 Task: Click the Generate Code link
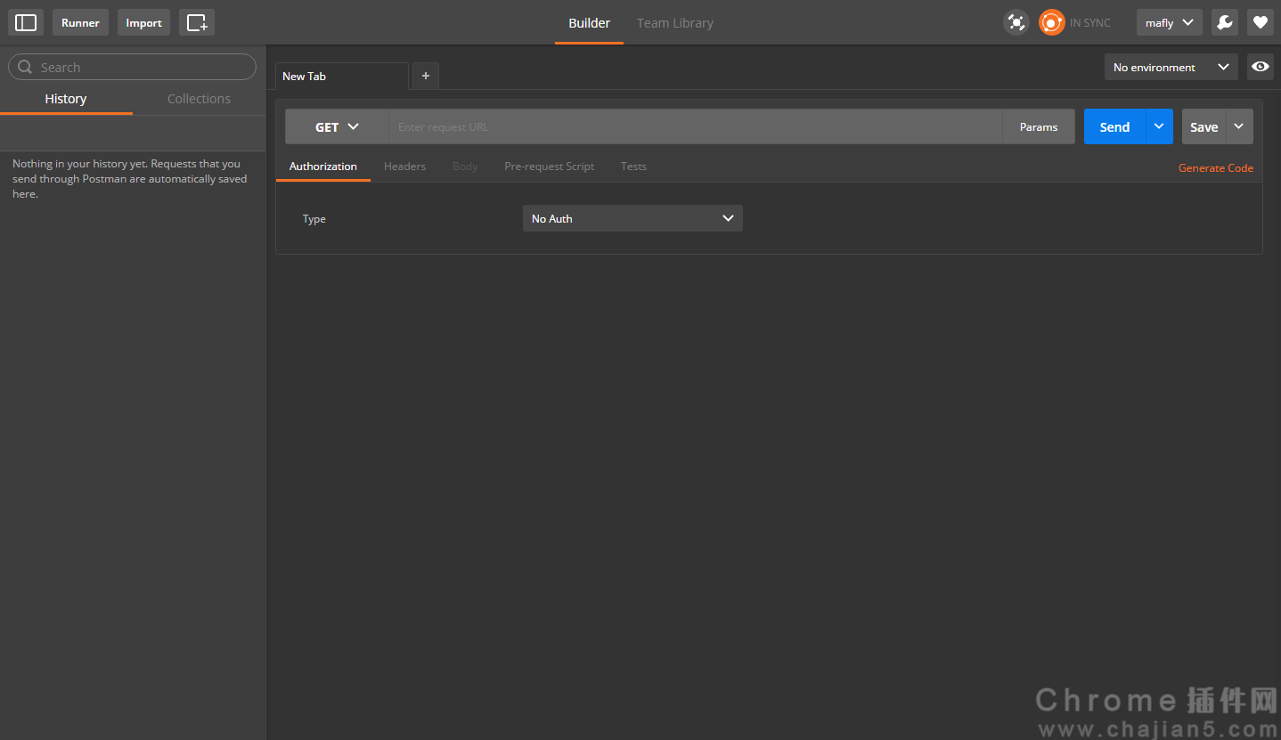tap(1215, 167)
